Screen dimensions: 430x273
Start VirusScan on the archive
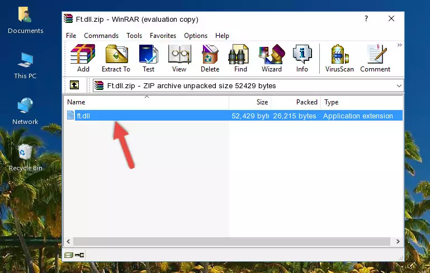tap(339, 58)
